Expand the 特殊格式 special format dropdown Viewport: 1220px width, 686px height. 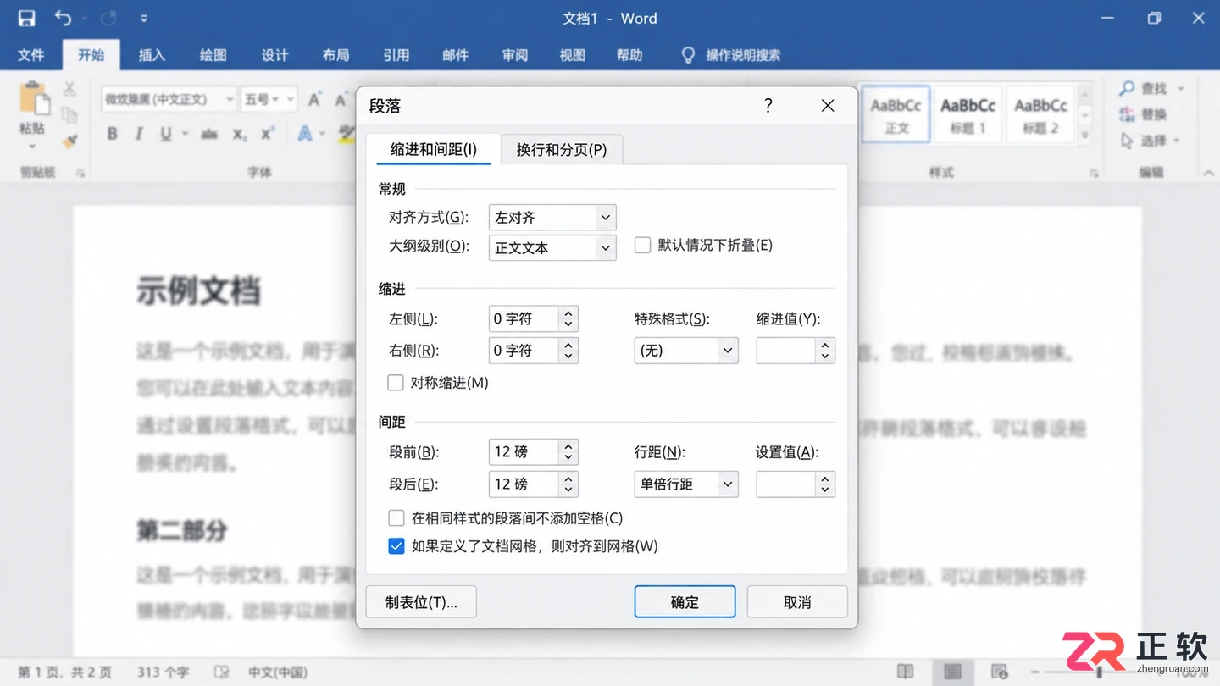point(686,351)
